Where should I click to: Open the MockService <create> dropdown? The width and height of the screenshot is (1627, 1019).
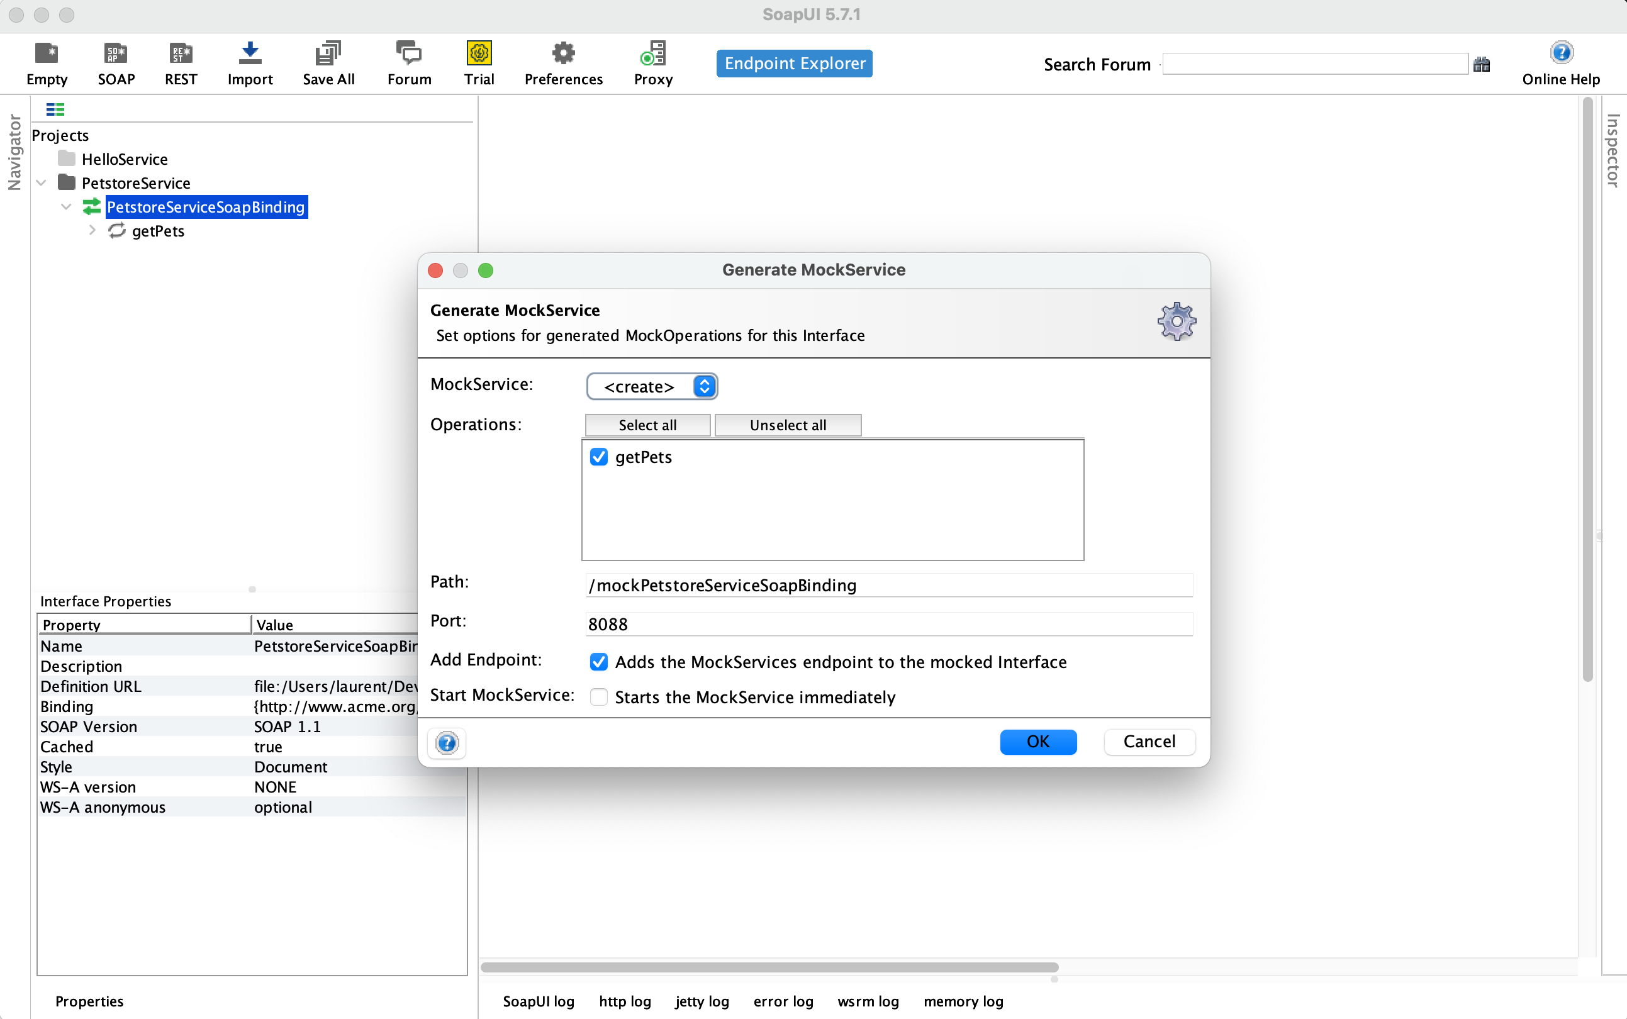point(651,386)
